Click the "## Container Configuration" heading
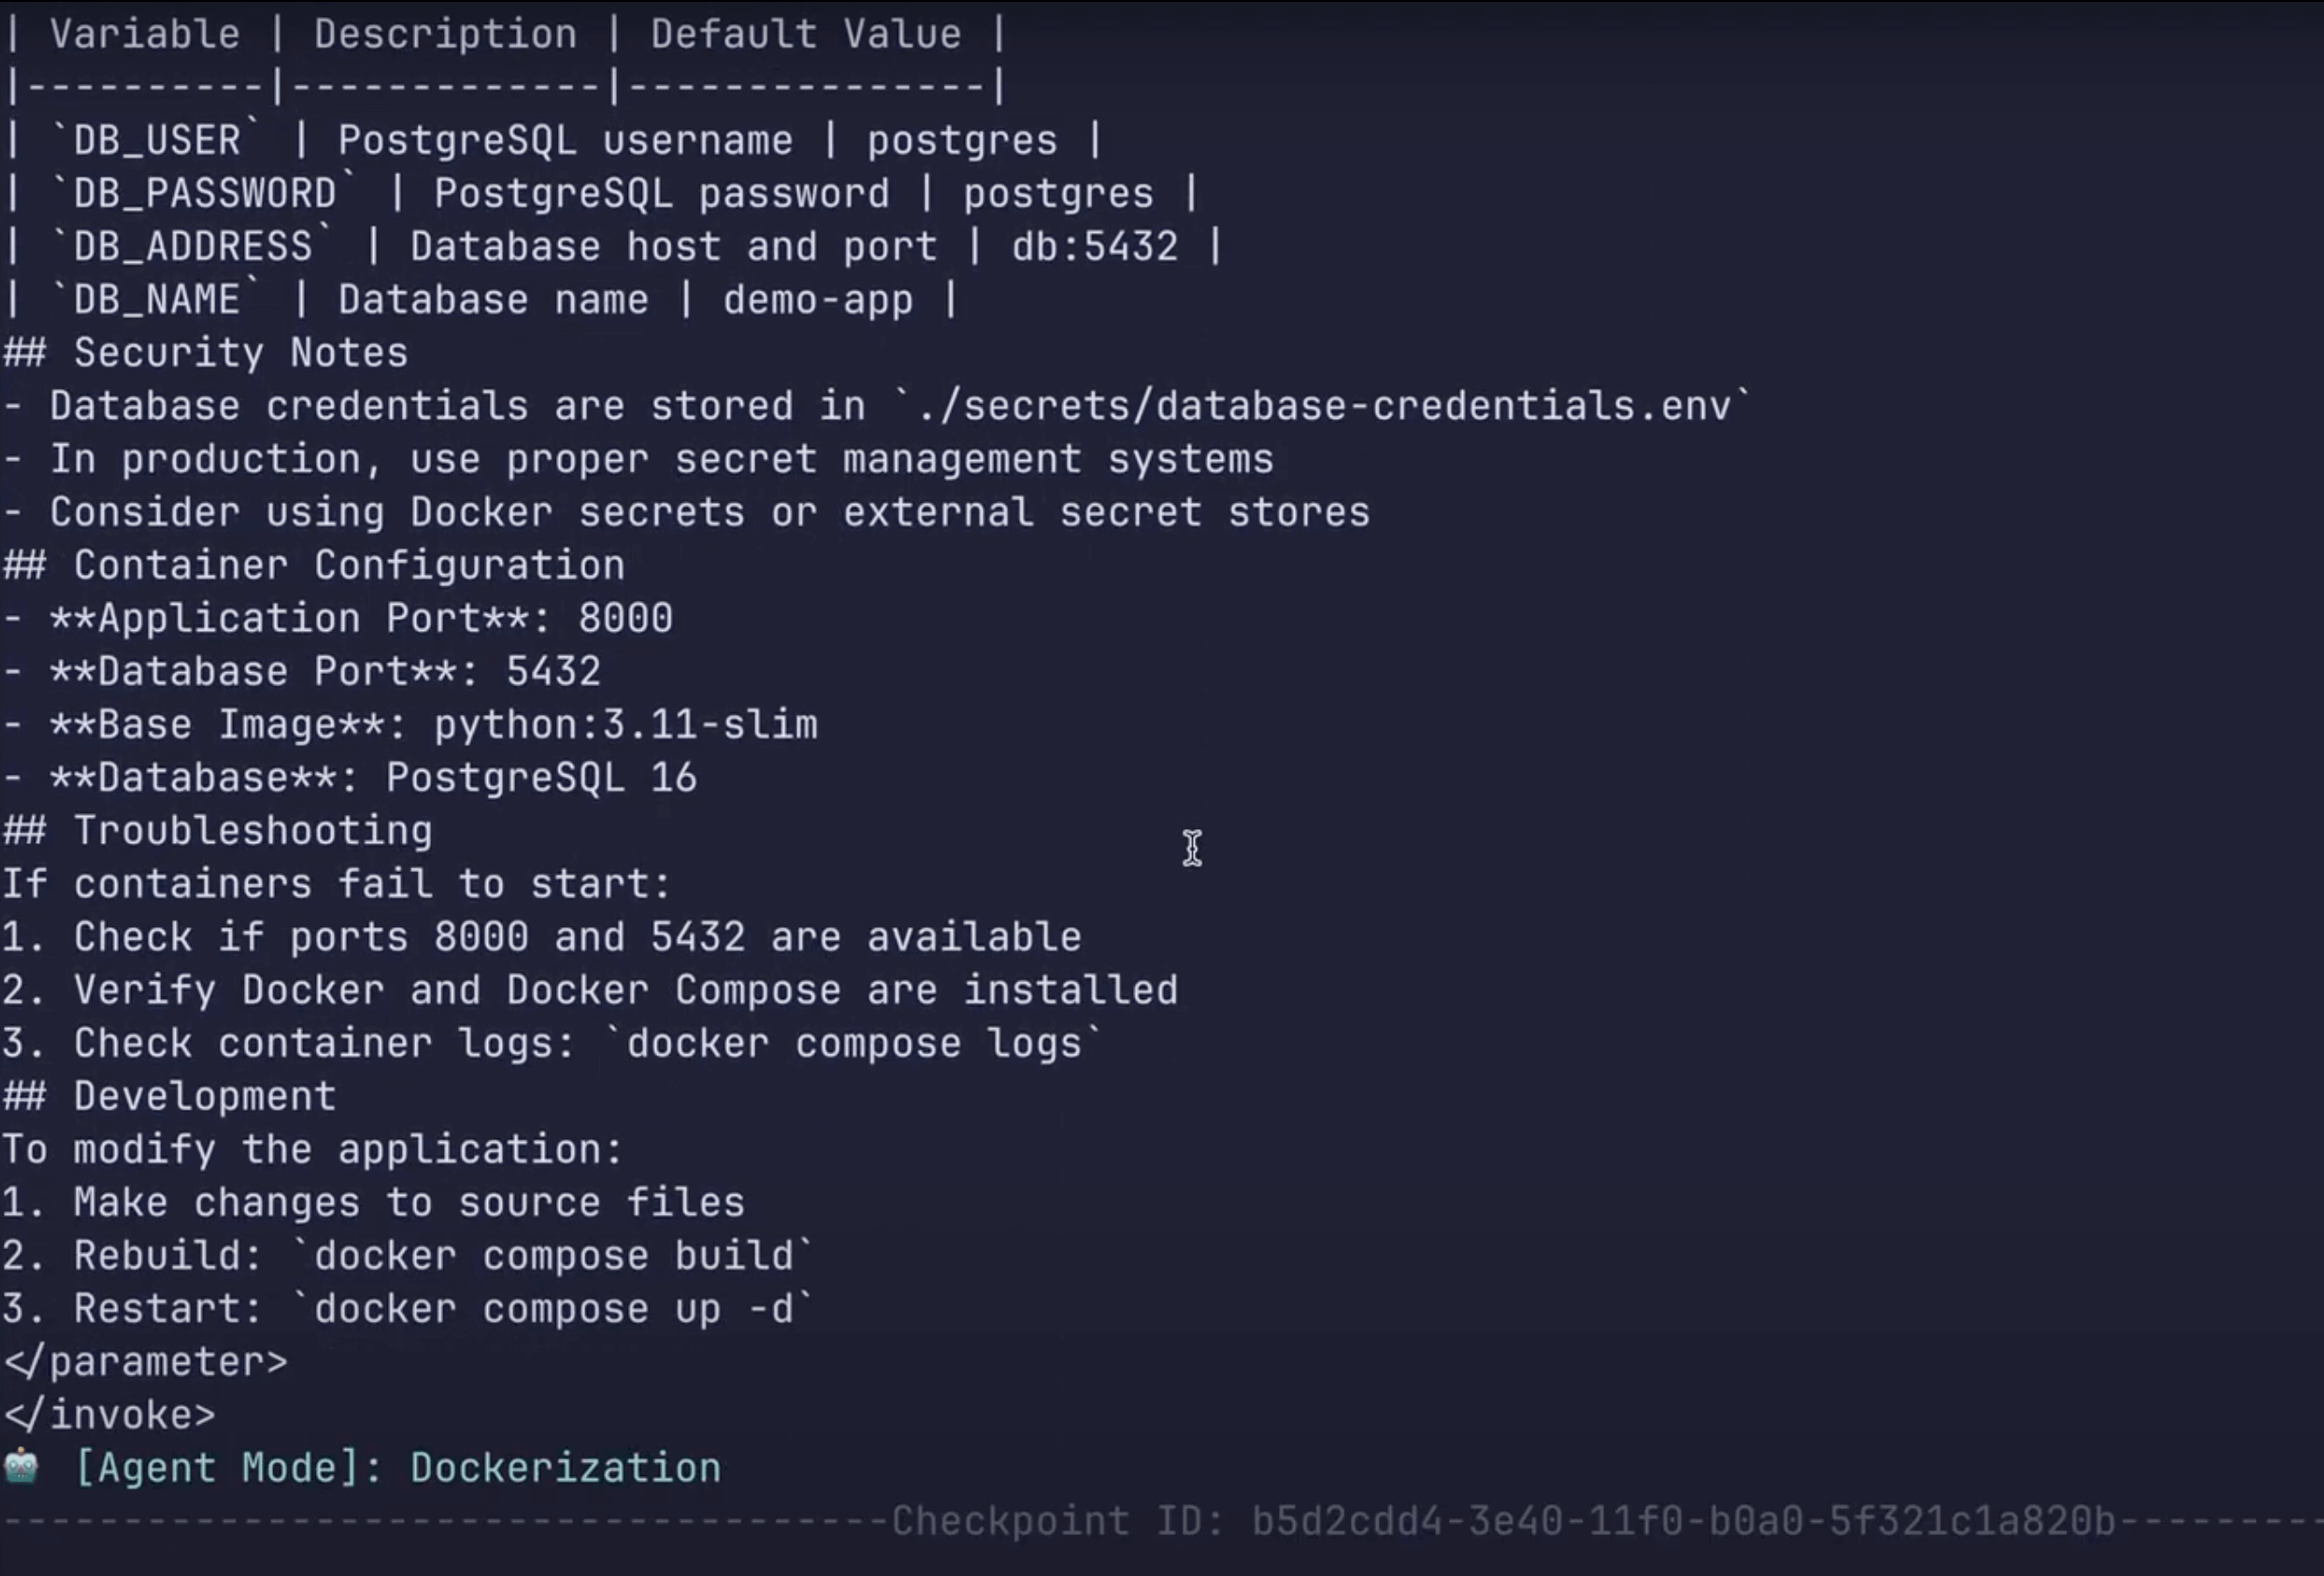The width and height of the screenshot is (2324, 1576). [x=314, y=565]
